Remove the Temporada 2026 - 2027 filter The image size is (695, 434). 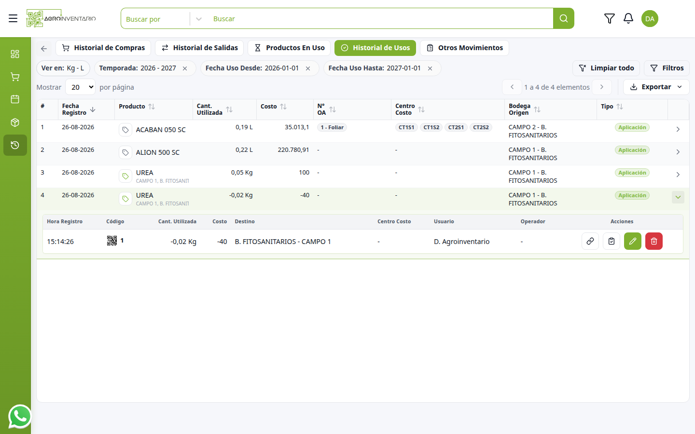pos(185,68)
